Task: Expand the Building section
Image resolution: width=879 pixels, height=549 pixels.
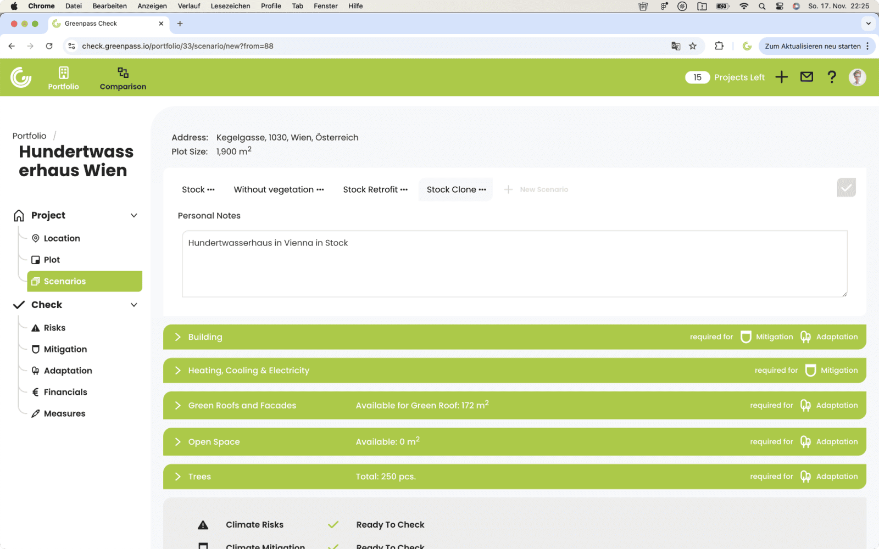Action: [177, 337]
